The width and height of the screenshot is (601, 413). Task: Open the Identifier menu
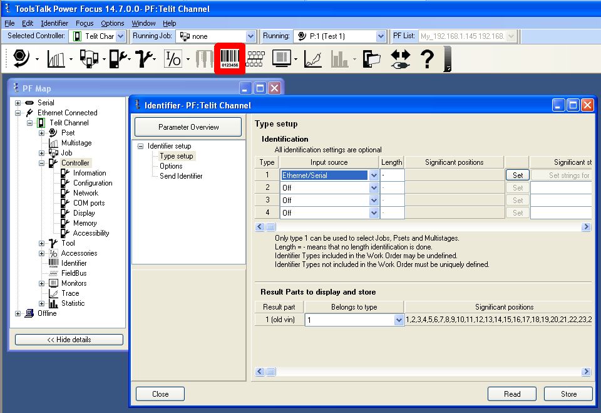[x=54, y=23]
